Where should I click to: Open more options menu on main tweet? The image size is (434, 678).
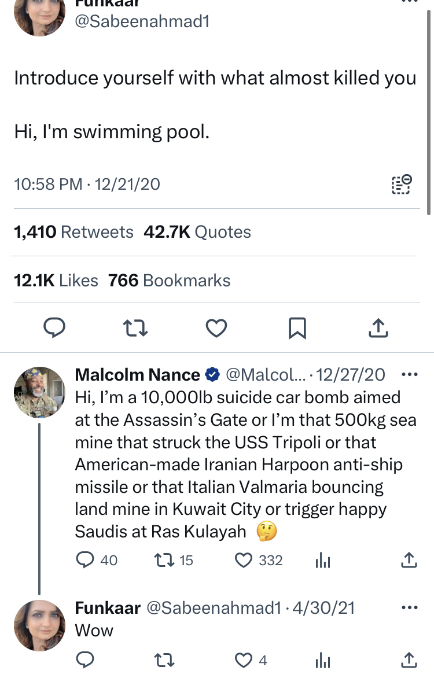409,2
